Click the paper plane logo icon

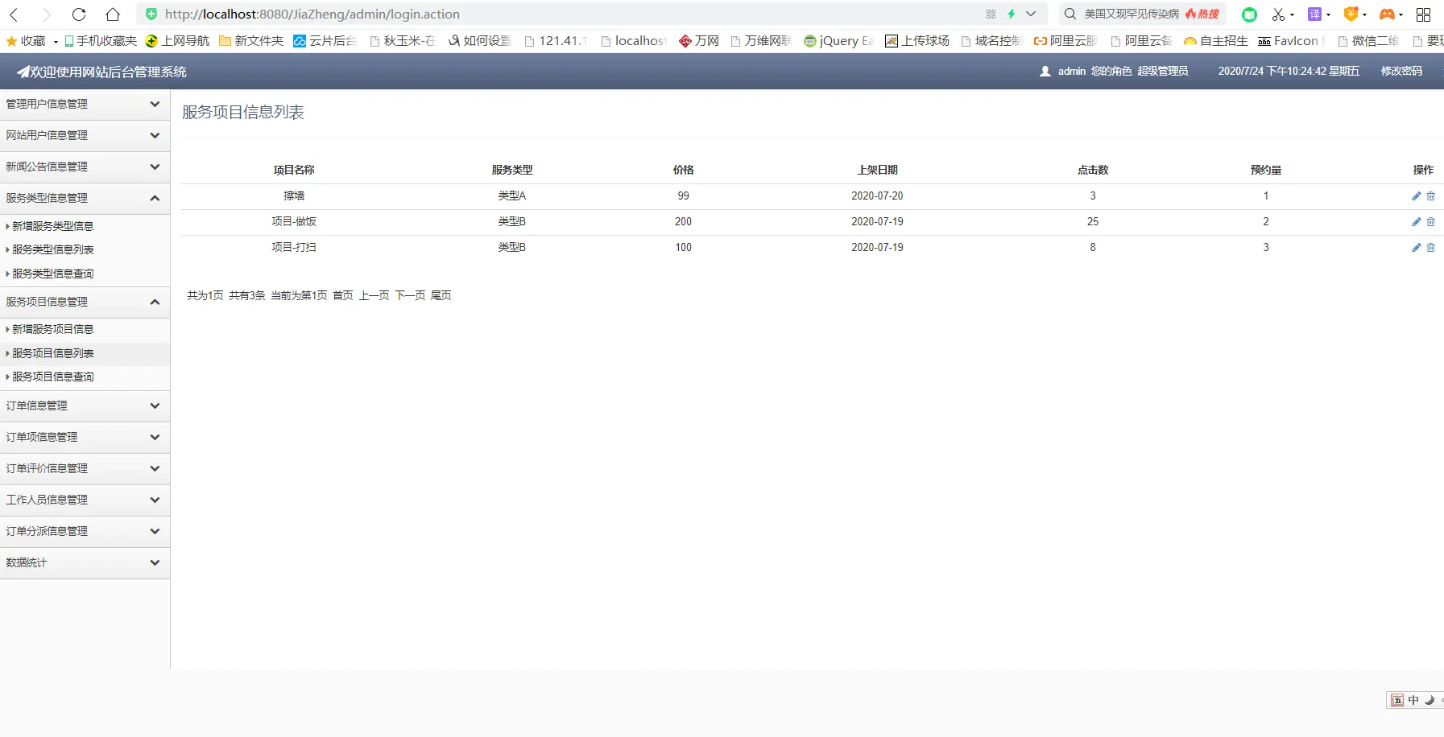point(23,72)
